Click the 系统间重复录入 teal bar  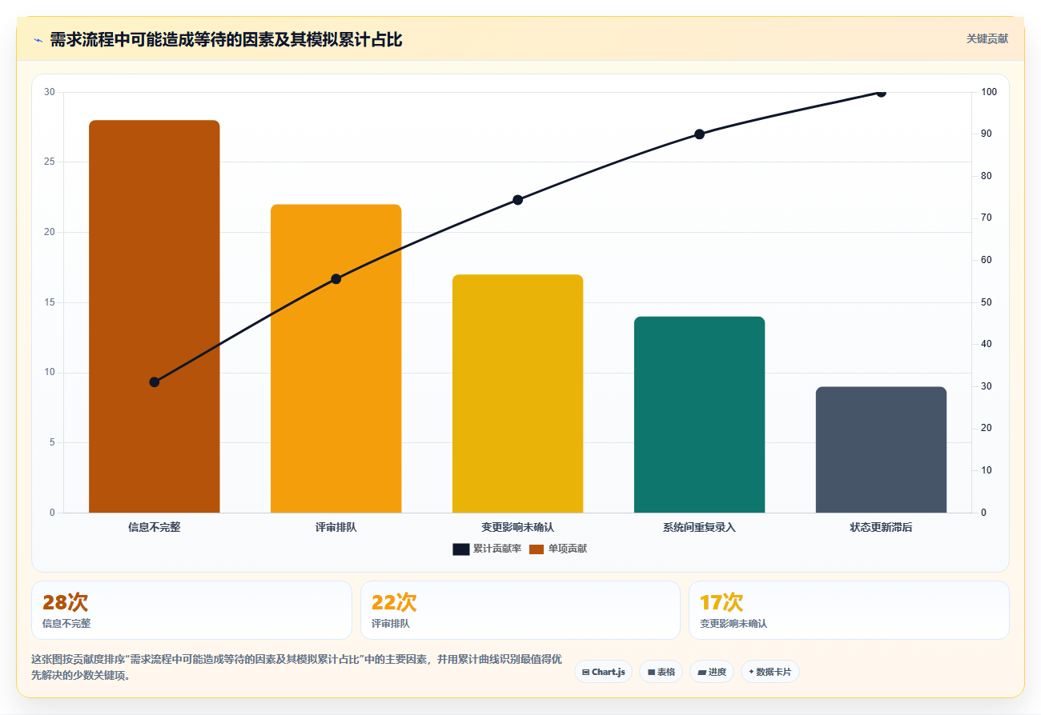[x=699, y=414]
